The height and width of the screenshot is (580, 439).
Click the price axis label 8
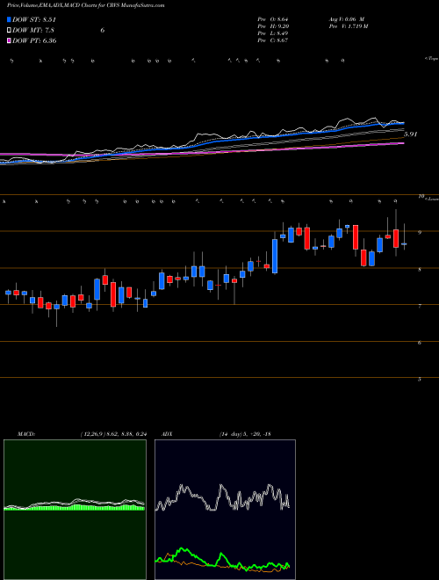coord(420,270)
